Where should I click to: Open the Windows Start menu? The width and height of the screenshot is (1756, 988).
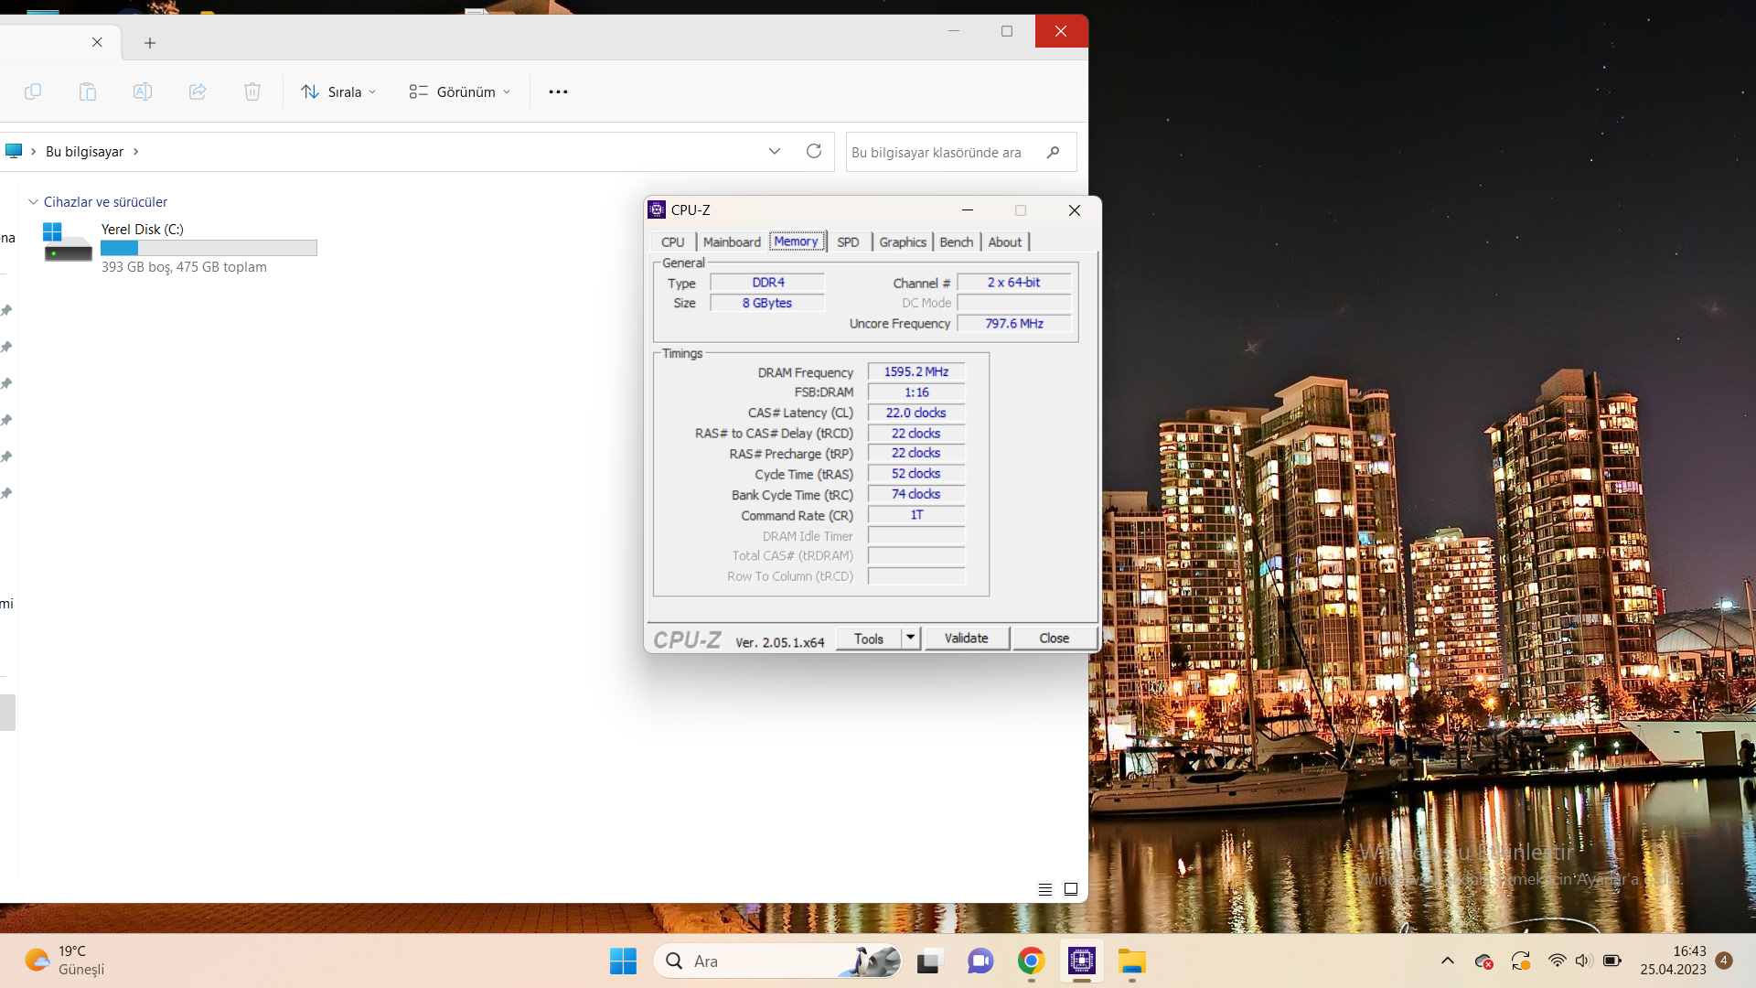[x=623, y=961]
